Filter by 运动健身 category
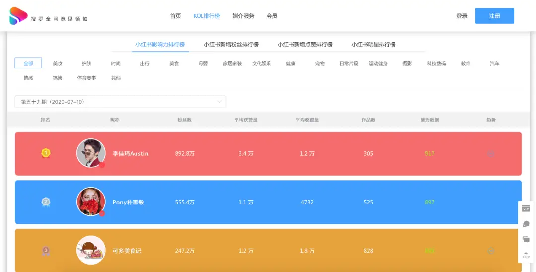Screen dimensions: 536x272 click(378, 63)
